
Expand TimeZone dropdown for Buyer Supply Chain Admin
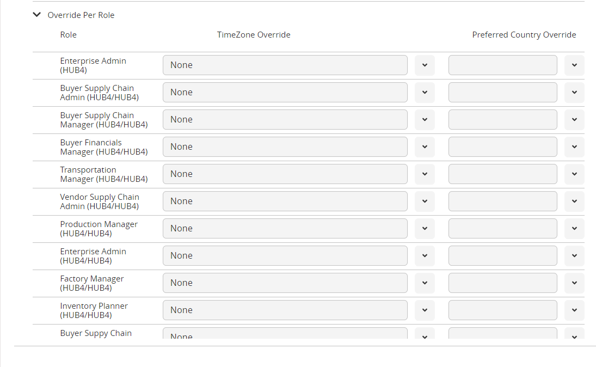425,93
